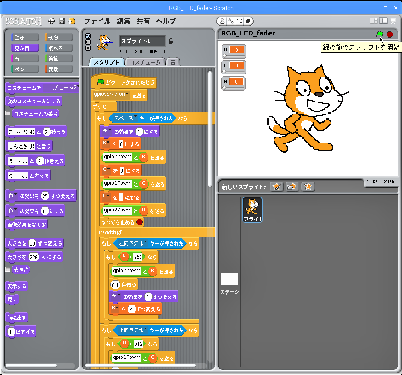Open the スペース key dropdown
Viewport: 402px width, 375px height.
(135, 117)
